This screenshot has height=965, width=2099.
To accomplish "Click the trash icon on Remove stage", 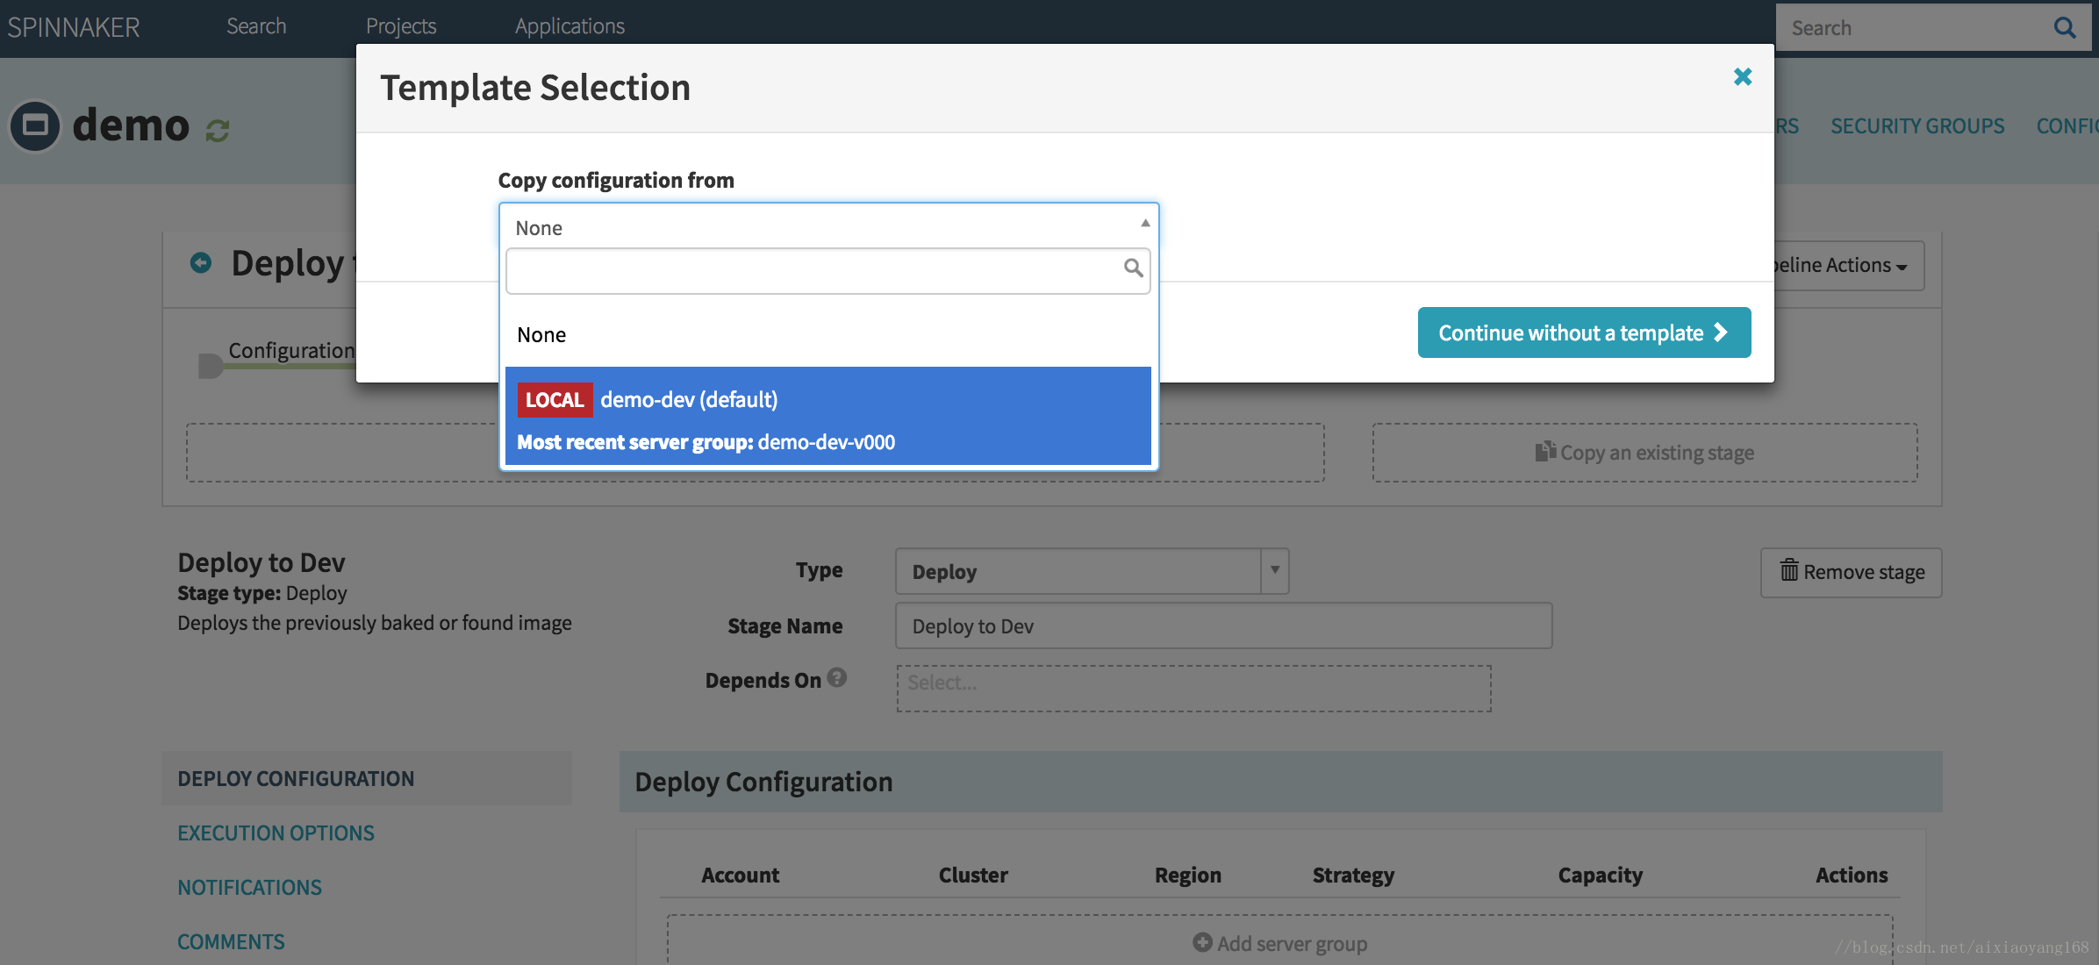I will point(1788,571).
